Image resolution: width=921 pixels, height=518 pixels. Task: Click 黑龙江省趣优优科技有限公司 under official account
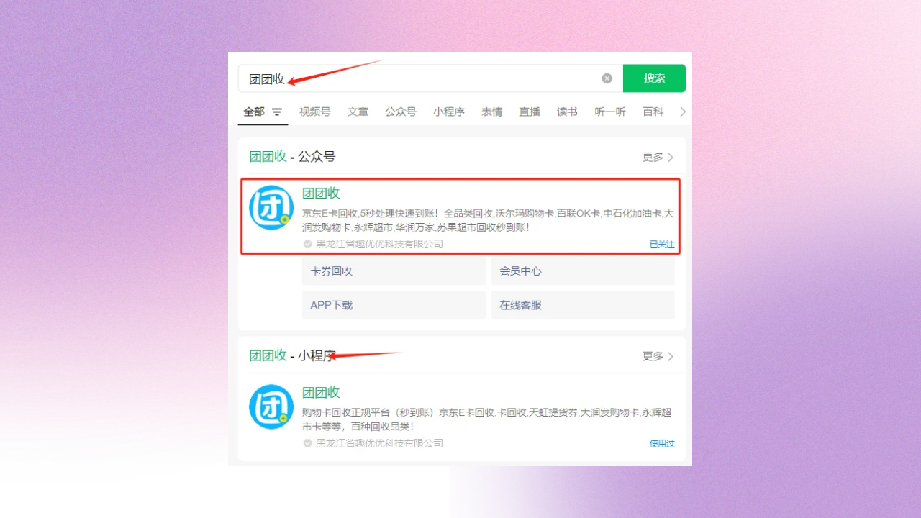380,244
